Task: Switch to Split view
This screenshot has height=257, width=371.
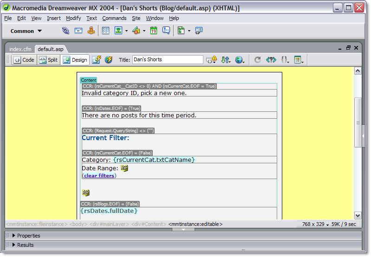Action: point(48,60)
